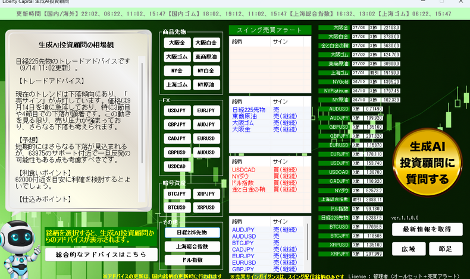This screenshot has width=470, height=279.
Task: Click the ドル指数 button under その他
Action: click(192, 260)
